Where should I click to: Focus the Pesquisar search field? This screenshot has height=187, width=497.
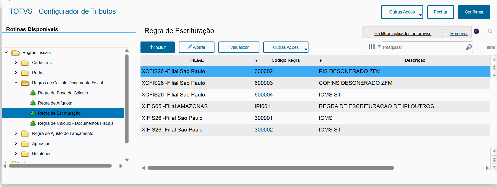[x=423, y=47]
